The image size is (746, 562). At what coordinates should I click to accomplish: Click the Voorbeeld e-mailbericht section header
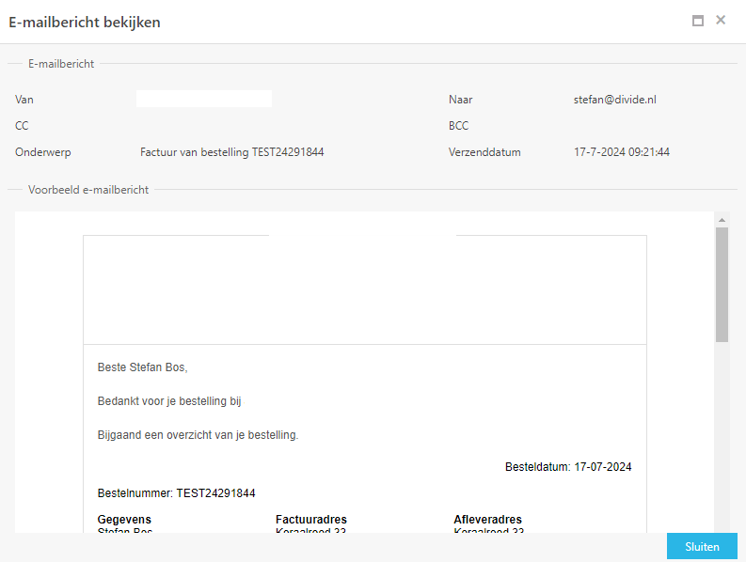tap(88, 190)
